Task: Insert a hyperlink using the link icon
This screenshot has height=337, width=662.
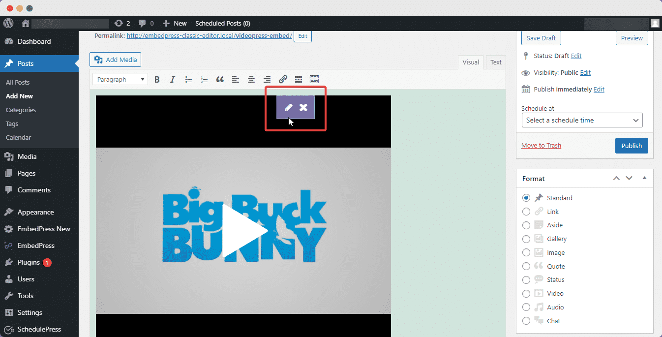Action: pos(283,79)
